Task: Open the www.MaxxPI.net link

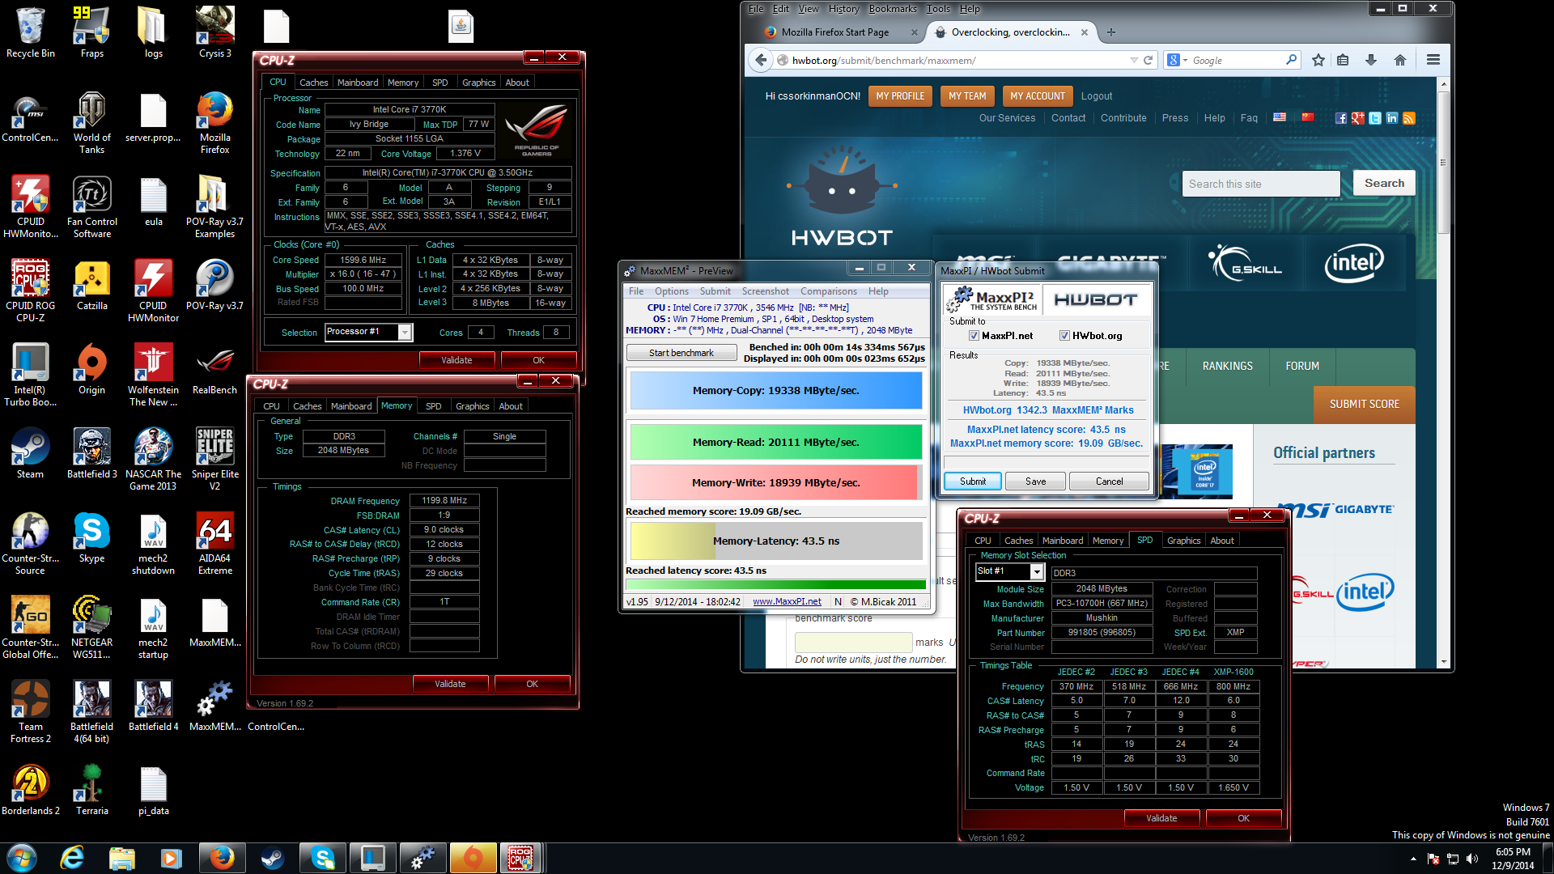Action: pos(787,601)
